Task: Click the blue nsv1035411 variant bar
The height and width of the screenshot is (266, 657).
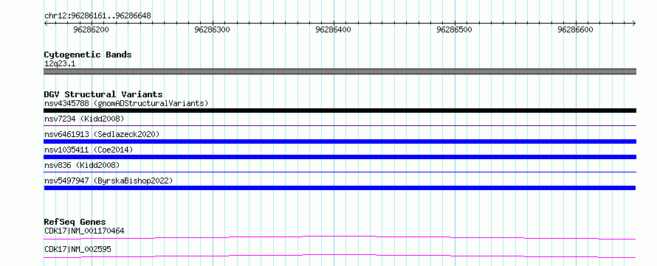Action: [x=340, y=157]
